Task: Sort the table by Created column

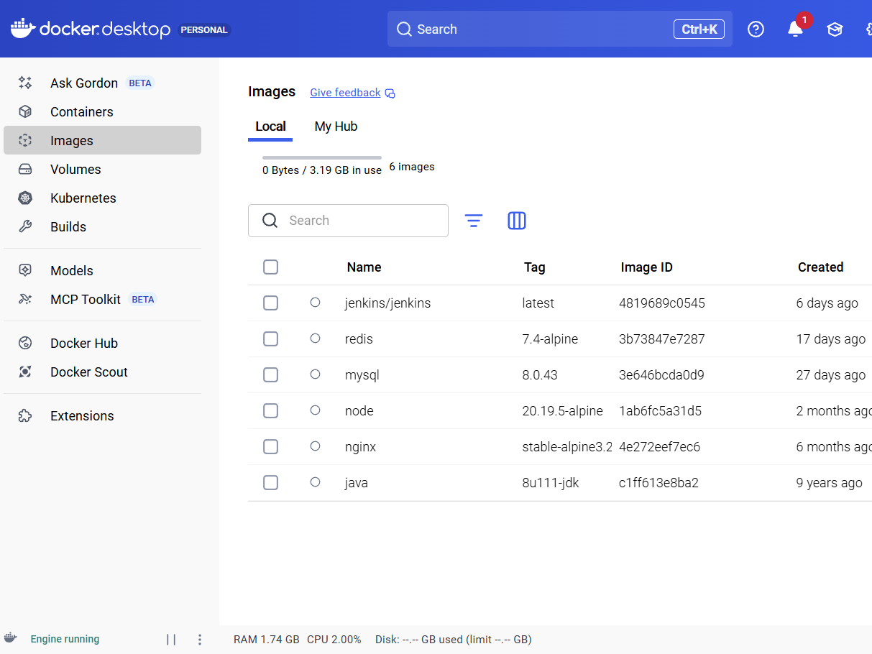Action: (820, 267)
